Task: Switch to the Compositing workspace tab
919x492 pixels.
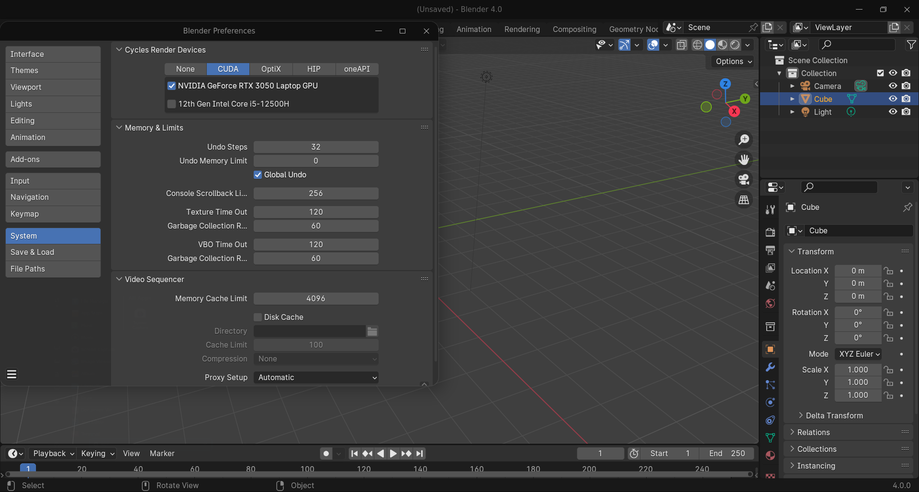Action: [x=574, y=29]
